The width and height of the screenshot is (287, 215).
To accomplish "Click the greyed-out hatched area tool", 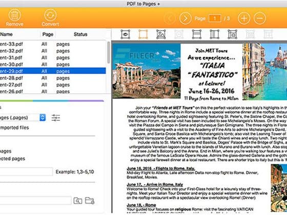I will pyautogui.click(x=250, y=34).
